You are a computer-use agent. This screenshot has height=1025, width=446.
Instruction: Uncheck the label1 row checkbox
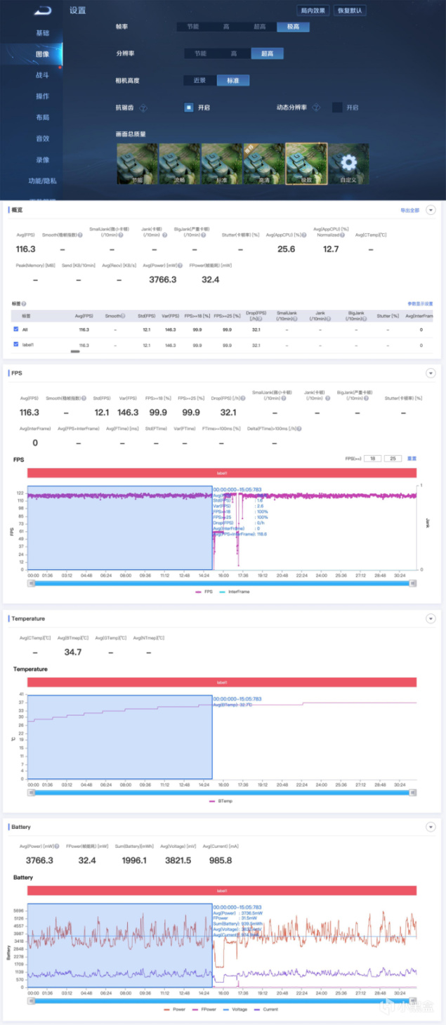pos(16,344)
